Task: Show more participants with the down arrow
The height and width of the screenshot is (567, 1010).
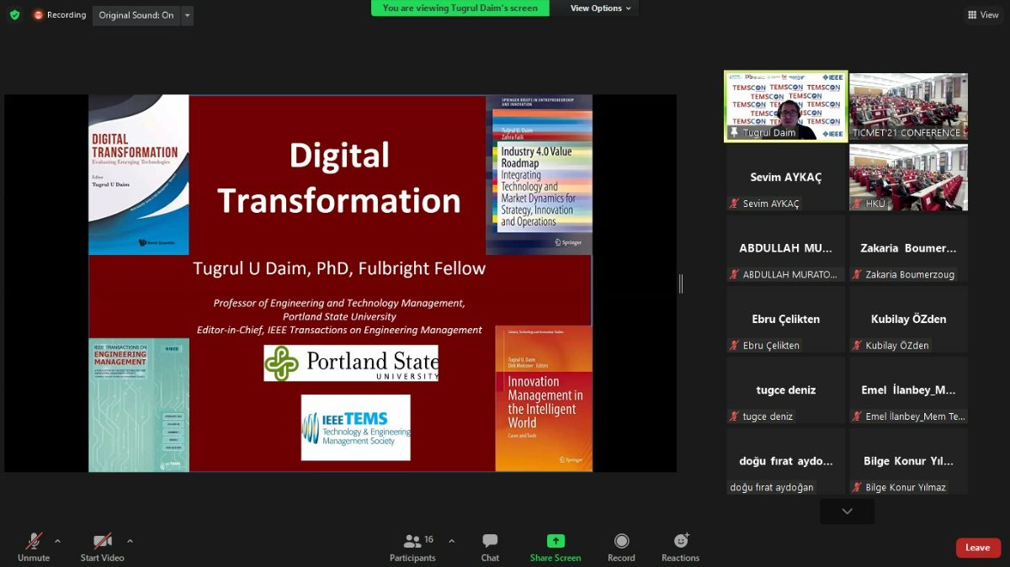Action: point(847,511)
